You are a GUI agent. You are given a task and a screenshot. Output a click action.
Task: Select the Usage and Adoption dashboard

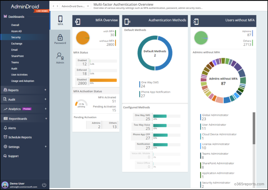[x=23, y=81]
